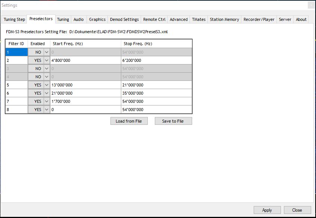Open the About tab
The height and width of the screenshot is (218, 316).
click(301, 19)
